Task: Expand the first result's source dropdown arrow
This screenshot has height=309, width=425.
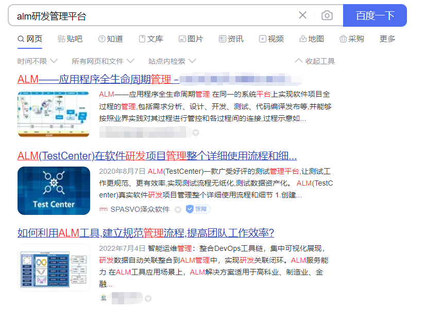Action: pyautogui.click(x=196, y=133)
